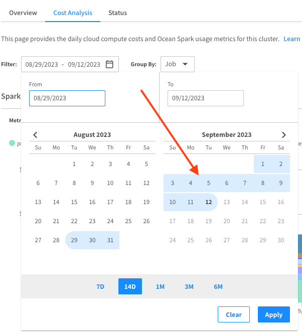This screenshot has width=302, height=335.
Task: Select the Cost Analysis tab
Action: pos(73,13)
